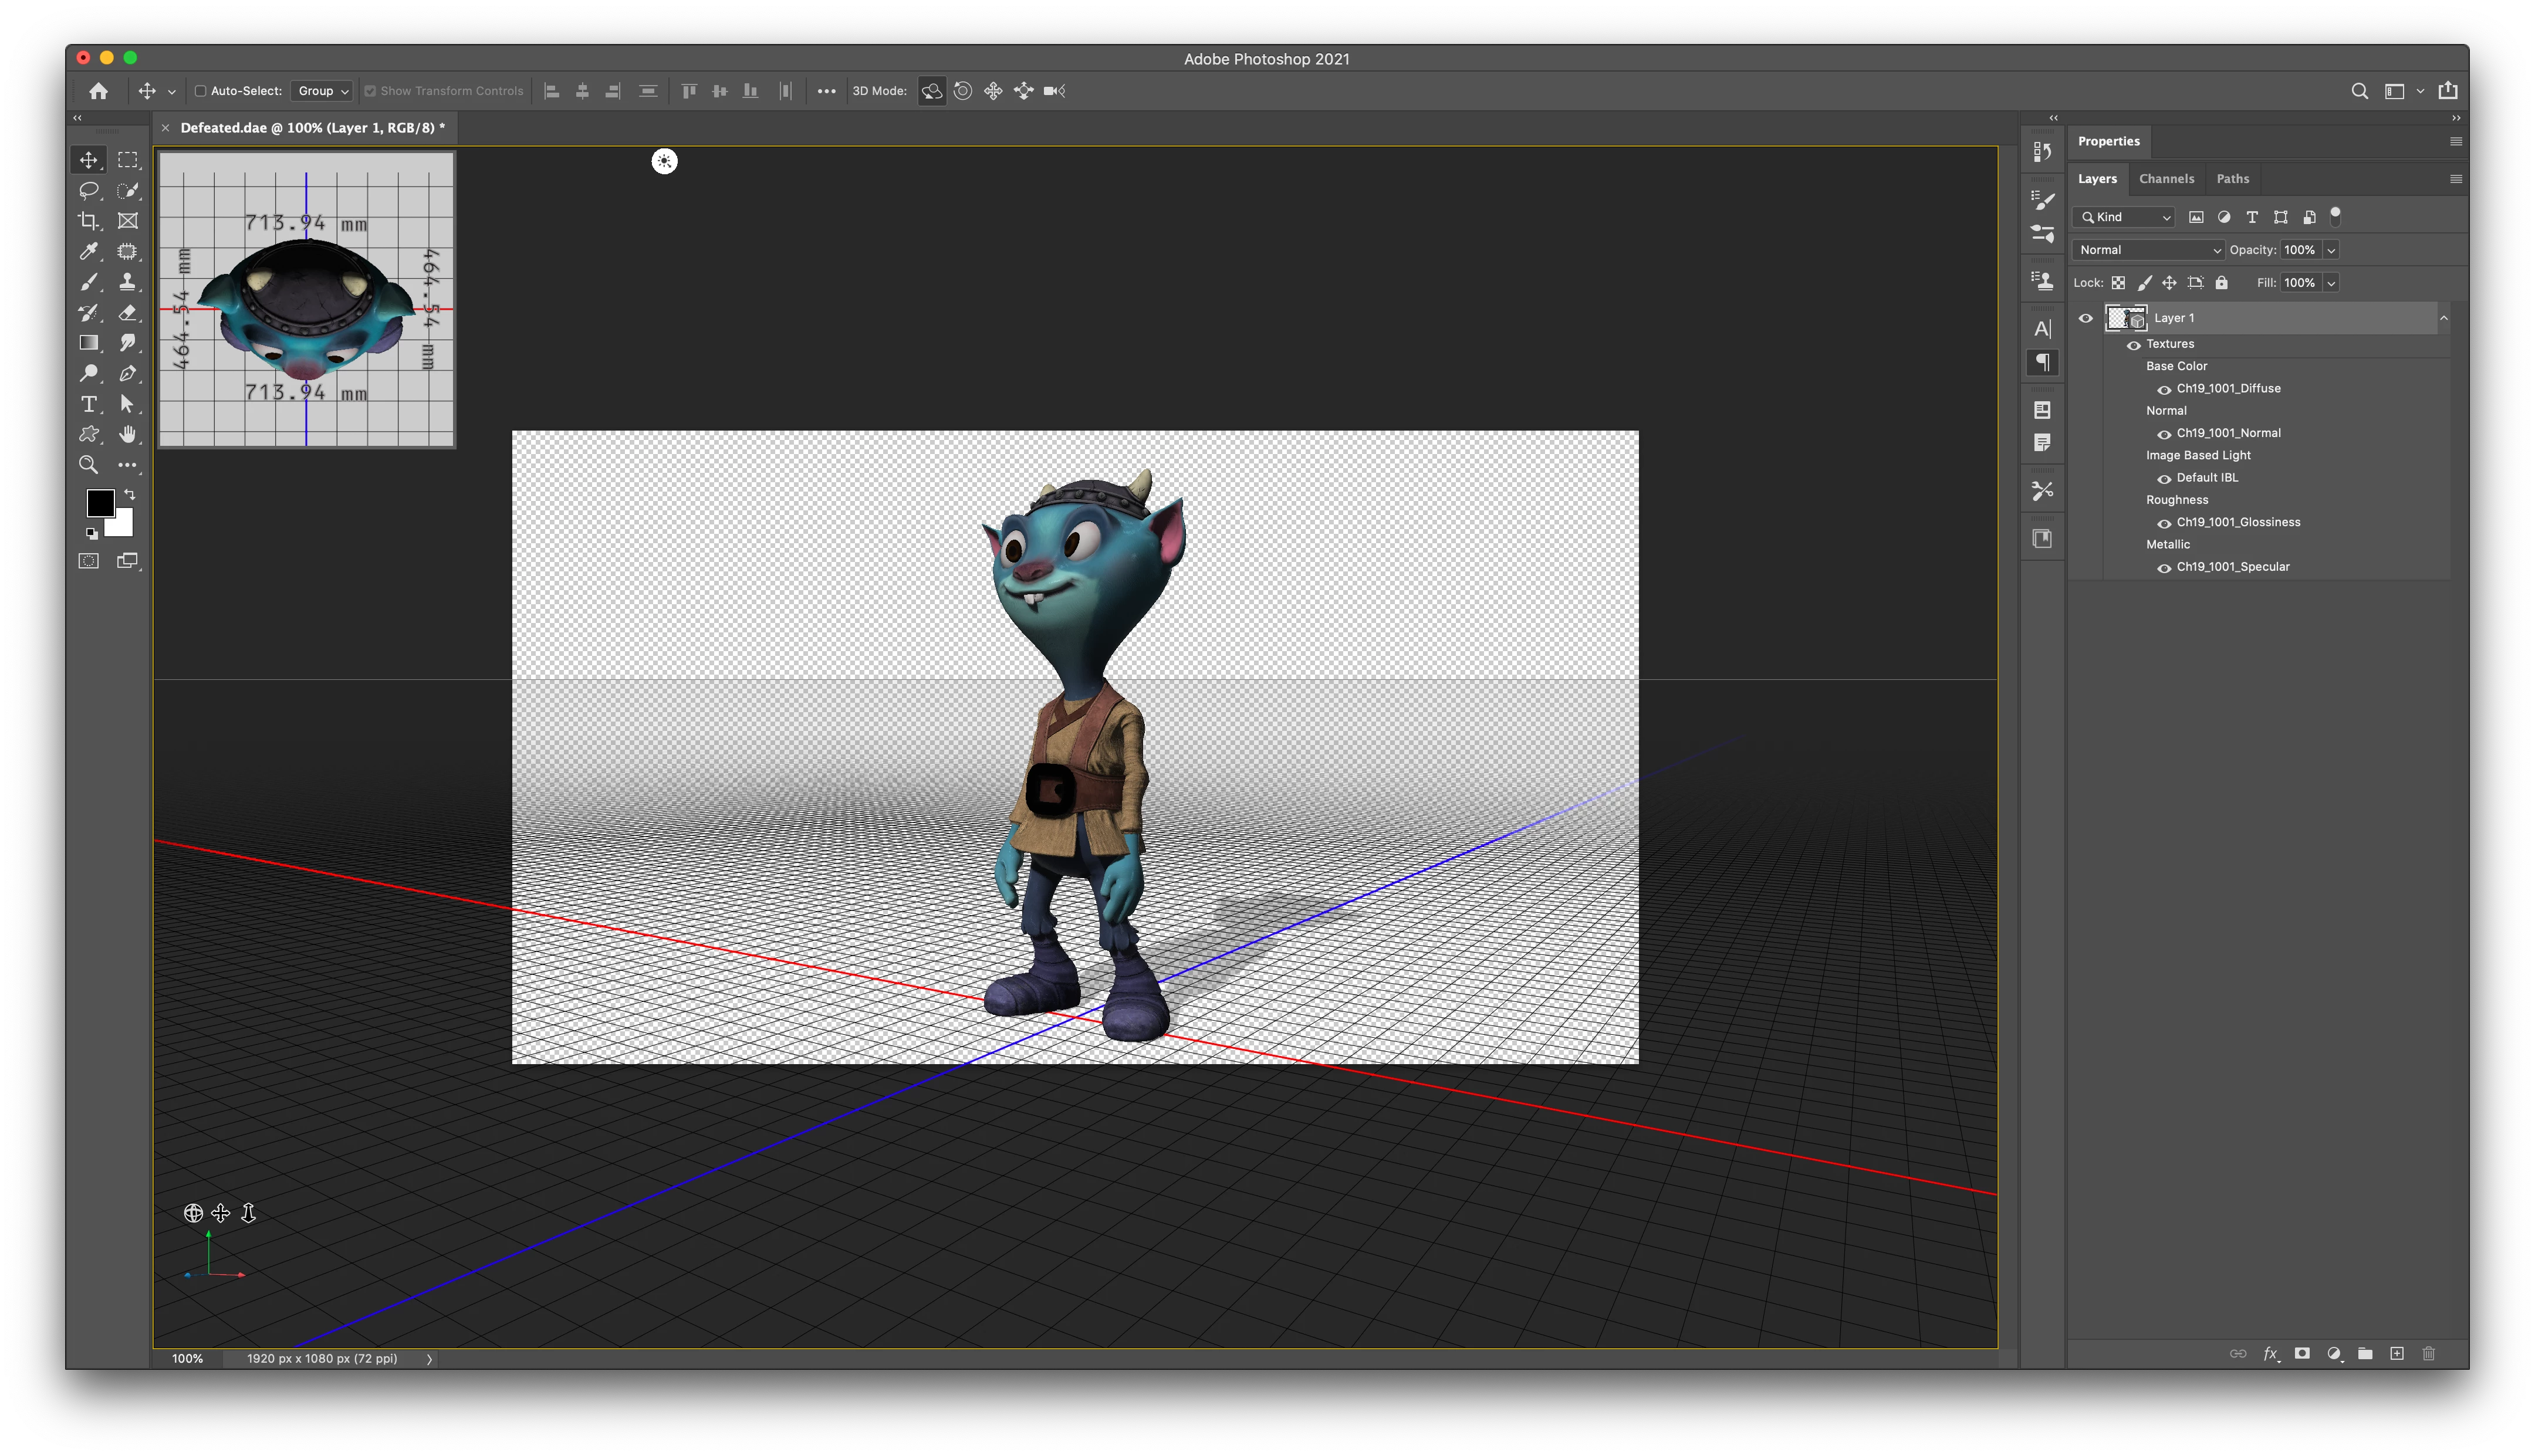The image size is (2535, 1456).
Task: Switch to the Channels tab
Action: [x=2166, y=179]
